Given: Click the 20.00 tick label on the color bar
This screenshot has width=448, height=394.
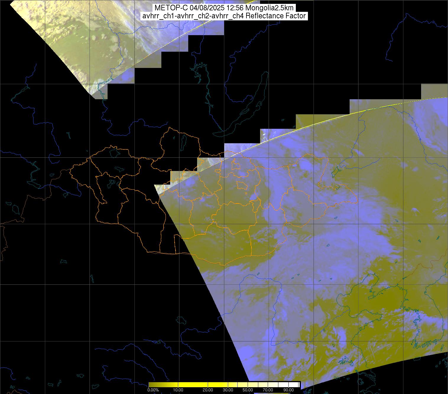Looking at the screenshot, I should pos(208,390).
